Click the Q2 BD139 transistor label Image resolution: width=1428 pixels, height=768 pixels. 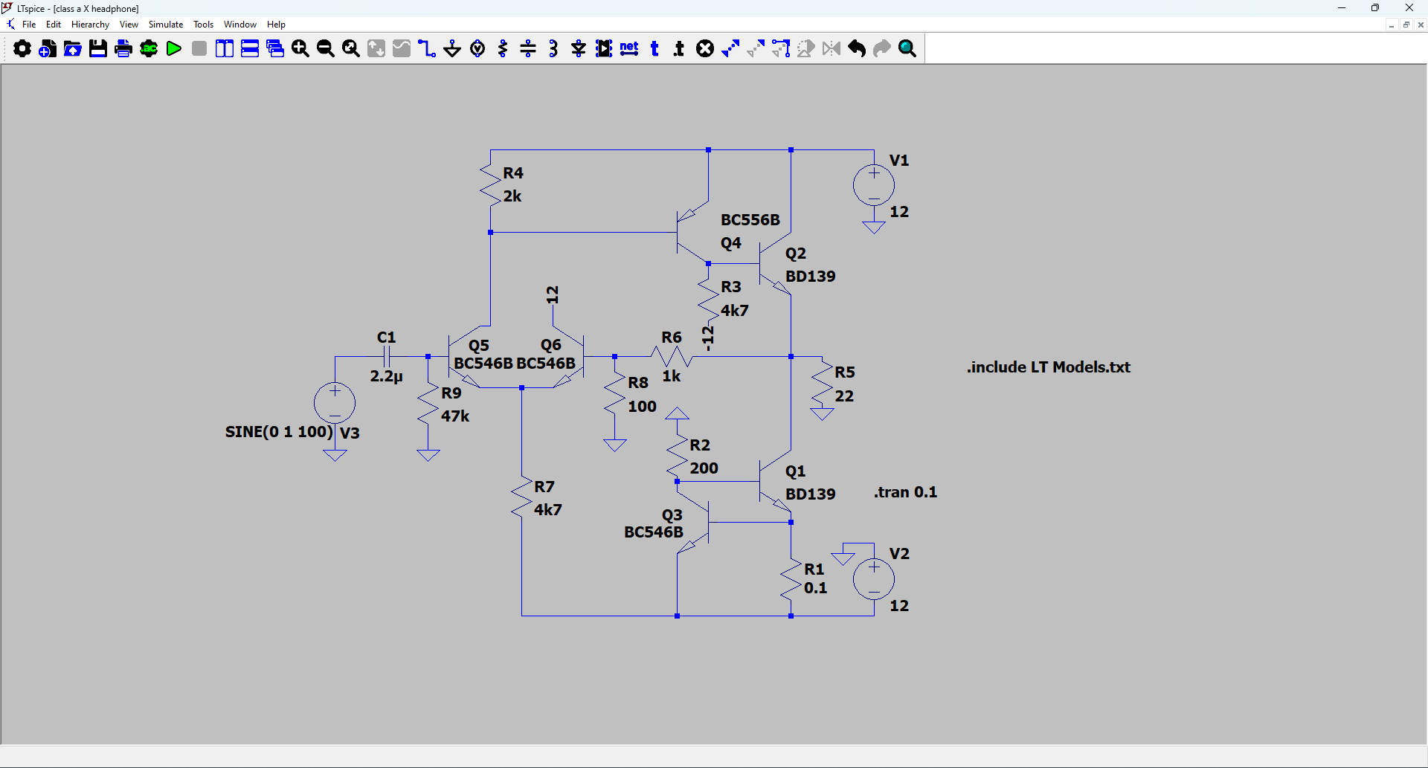[x=811, y=277]
